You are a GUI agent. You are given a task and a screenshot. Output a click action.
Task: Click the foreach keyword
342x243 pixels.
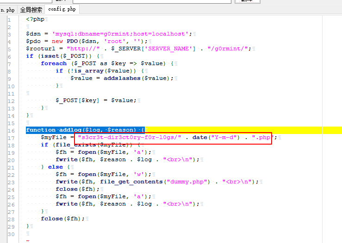click(54, 64)
